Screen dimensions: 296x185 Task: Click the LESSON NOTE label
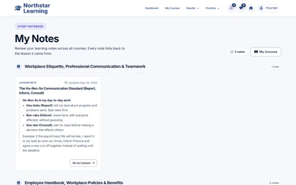(28, 83)
